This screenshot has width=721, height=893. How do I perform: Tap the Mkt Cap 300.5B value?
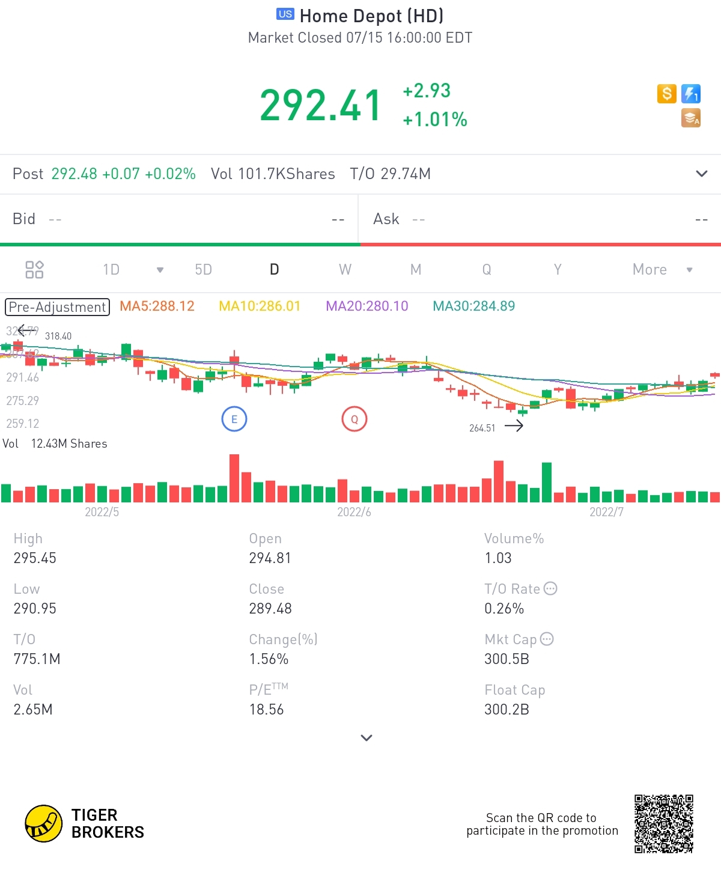point(507,659)
